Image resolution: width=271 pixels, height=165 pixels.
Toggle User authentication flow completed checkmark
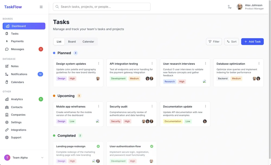point(151,146)
